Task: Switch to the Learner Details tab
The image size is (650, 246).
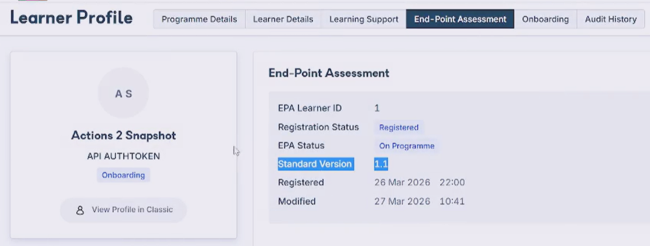Action: pyautogui.click(x=283, y=19)
